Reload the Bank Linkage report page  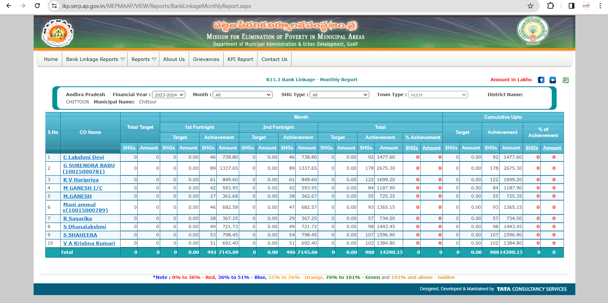pyautogui.click(x=37, y=6)
